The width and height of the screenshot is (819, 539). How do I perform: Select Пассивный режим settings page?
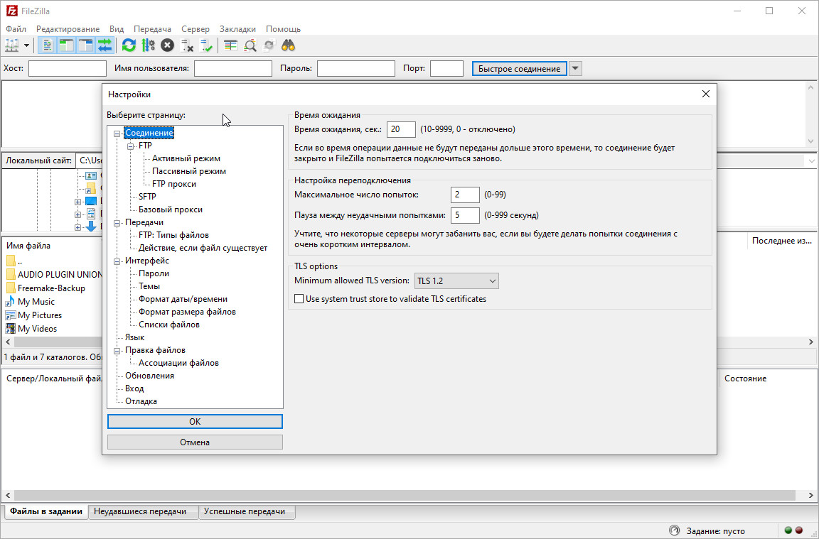(x=188, y=171)
